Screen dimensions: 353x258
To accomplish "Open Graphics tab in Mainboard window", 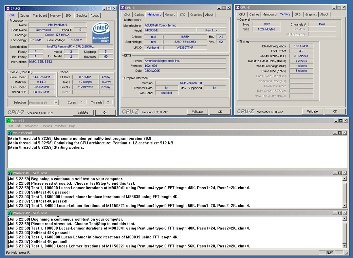I will point(196,15).
